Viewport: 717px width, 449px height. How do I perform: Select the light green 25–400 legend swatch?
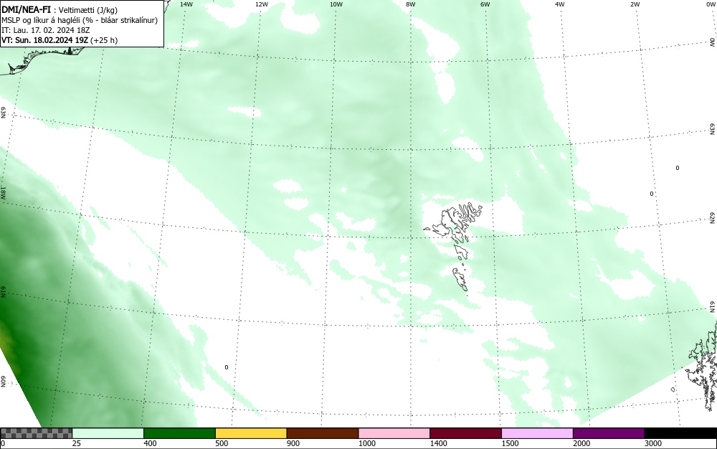[108, 433]
